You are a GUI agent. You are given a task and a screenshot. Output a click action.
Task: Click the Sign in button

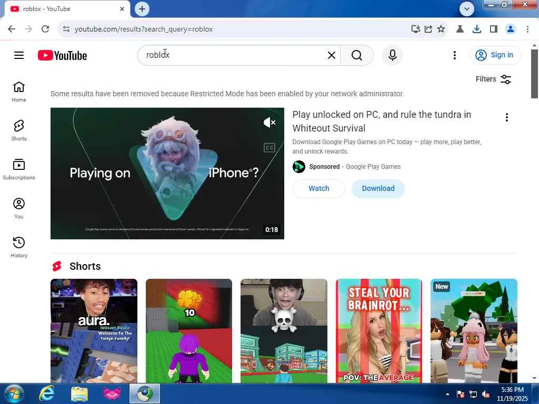click(495, 55)
